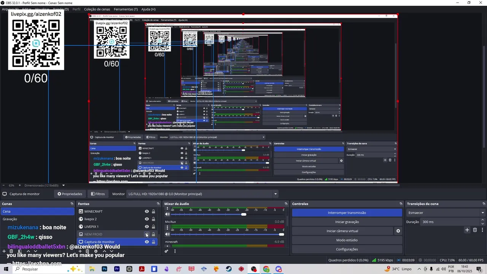Open the Esmaecer transition dropdown
487x274 pixels.
(446, 213)
